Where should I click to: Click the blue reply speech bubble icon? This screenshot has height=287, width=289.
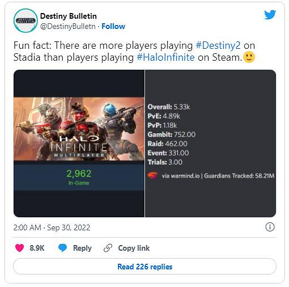tap(62, 248)
